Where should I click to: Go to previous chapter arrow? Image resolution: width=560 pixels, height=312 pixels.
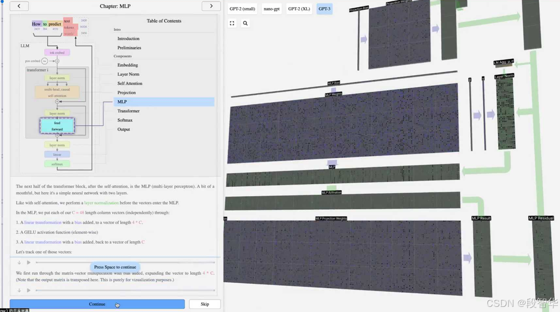[19, 6]
